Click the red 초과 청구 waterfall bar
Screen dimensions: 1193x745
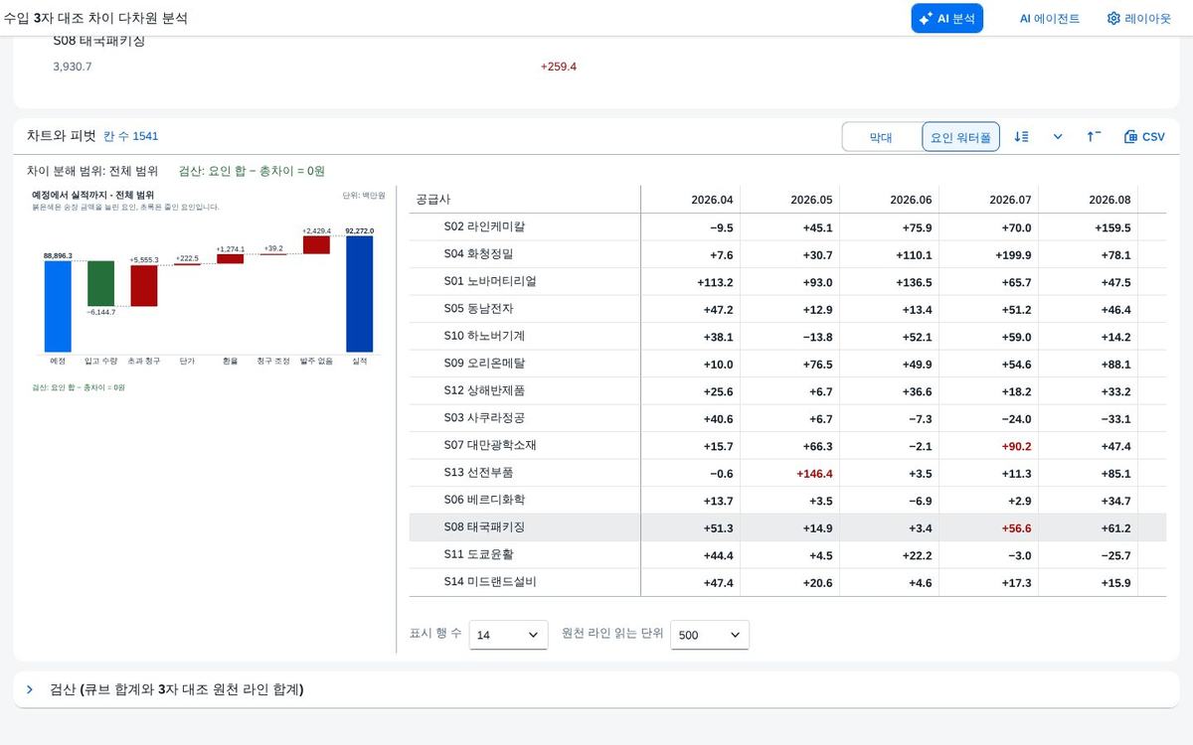click(144, 286)
